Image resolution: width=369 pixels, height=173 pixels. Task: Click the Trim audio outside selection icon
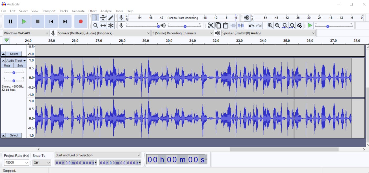tap(233, 26)
